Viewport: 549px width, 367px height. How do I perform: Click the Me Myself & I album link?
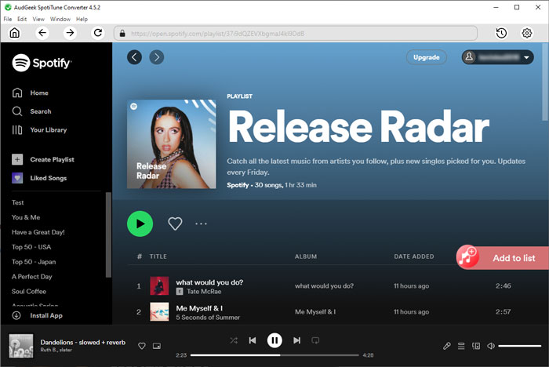click(x=315, y=311)
